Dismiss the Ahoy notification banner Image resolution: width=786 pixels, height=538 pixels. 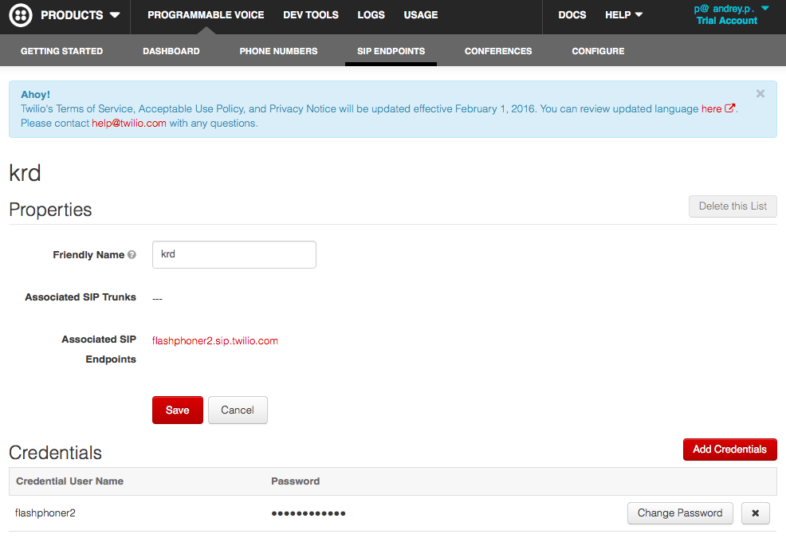click(760, 94)
